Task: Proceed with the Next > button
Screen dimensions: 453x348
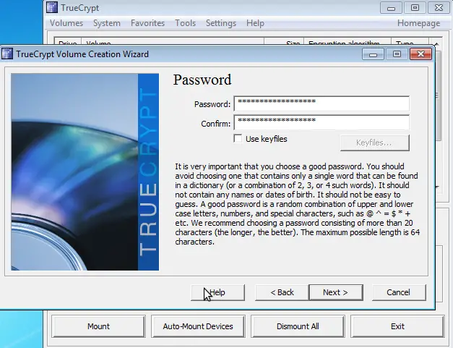Action: tap(336, 292)
